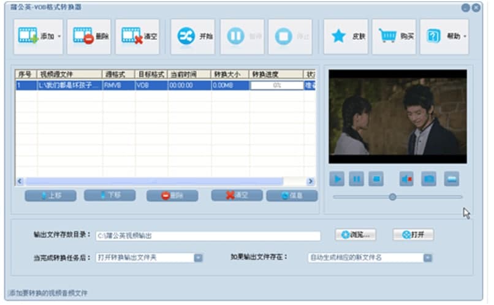Select the RMVB cell in row 1
Image resolution: width=494 pixels, height=305 pixels.
pos(118,85)
